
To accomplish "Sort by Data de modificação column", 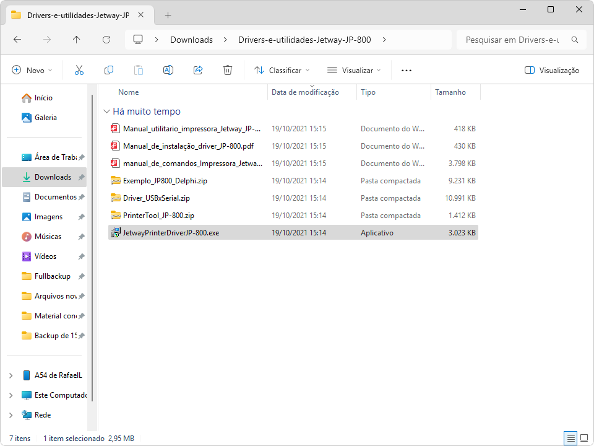I will [305, 92].
